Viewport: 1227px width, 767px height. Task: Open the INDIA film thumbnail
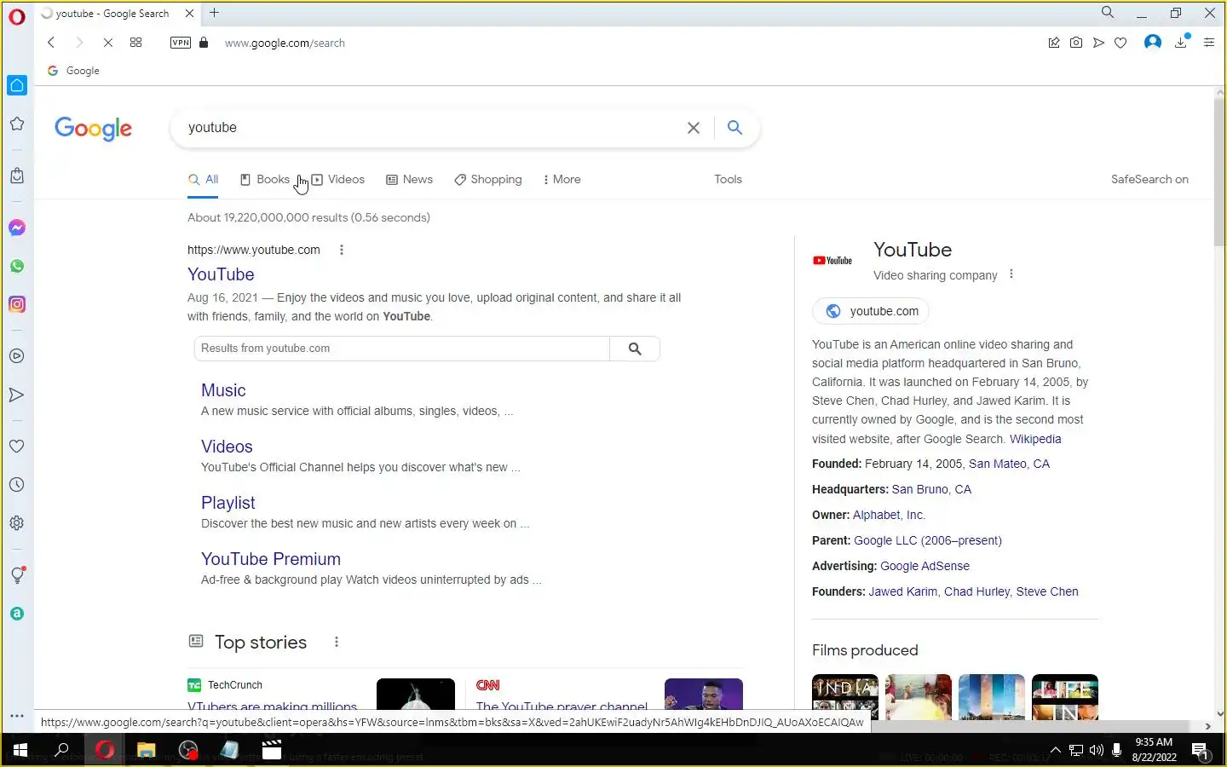click(x=845, y=697)
